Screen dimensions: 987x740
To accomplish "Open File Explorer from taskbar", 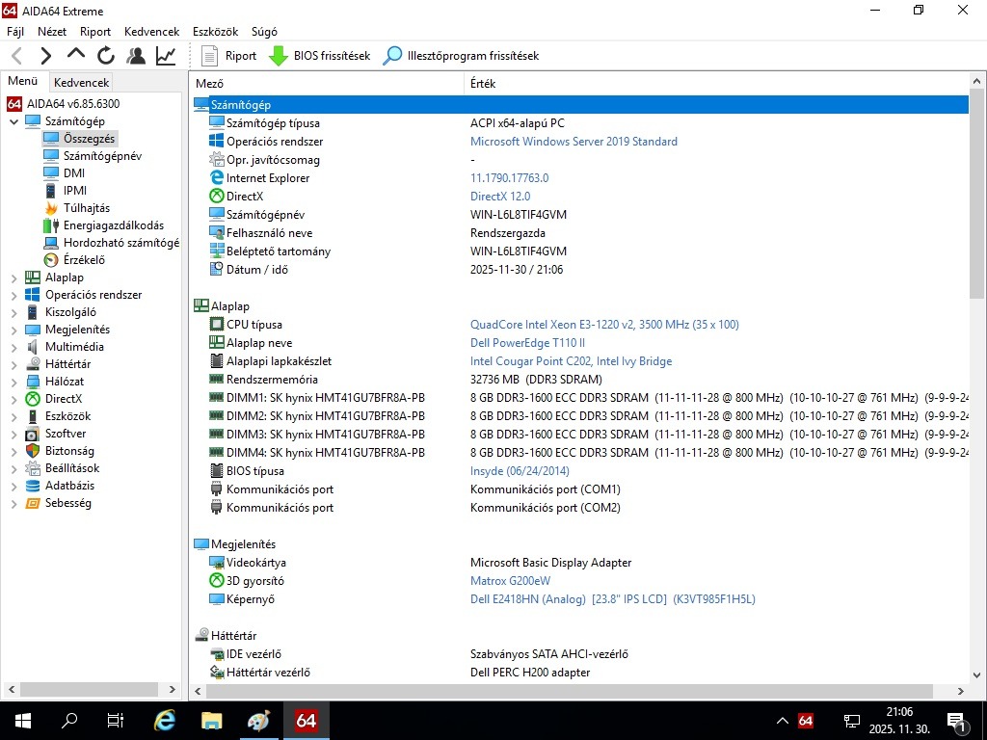I will 211,721.
